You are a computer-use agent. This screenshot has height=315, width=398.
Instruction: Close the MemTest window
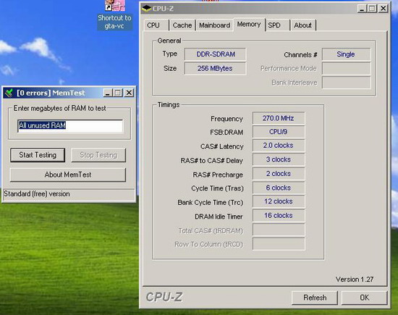coord(129,93)
